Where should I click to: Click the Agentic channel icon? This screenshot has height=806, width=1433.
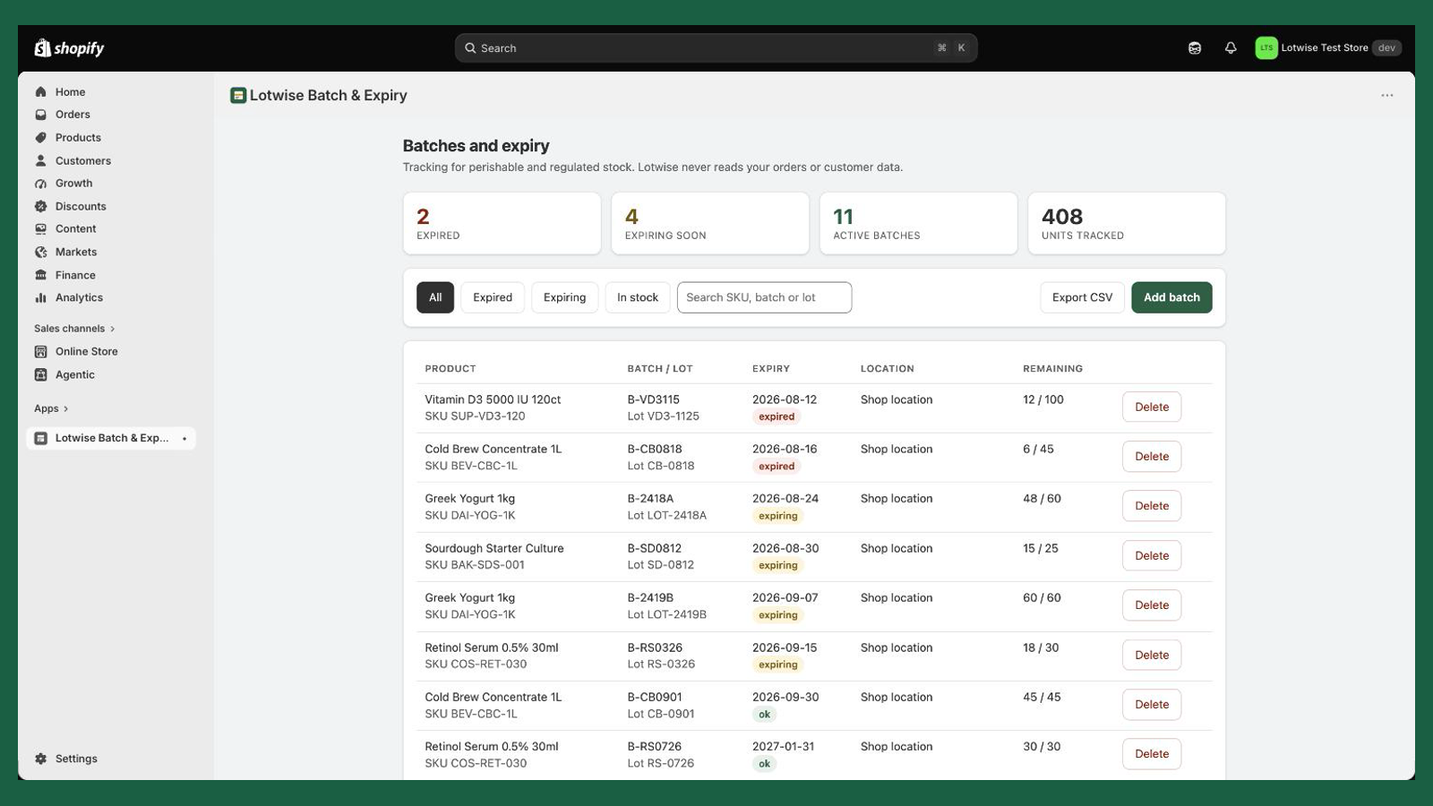(x=40, y=375)
